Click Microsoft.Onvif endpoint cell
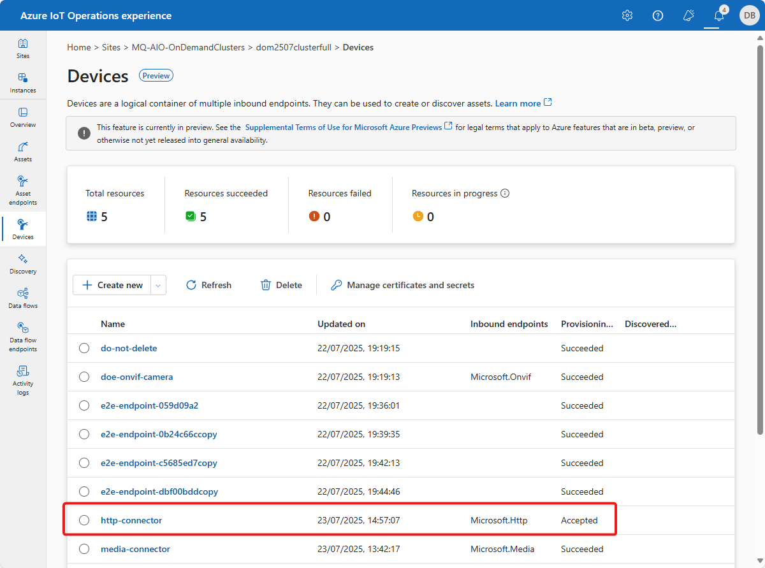 click(x=501, y=377)
